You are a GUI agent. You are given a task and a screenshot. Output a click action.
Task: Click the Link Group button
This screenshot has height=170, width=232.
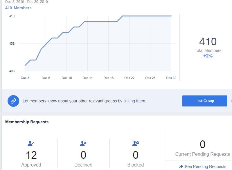205,101
